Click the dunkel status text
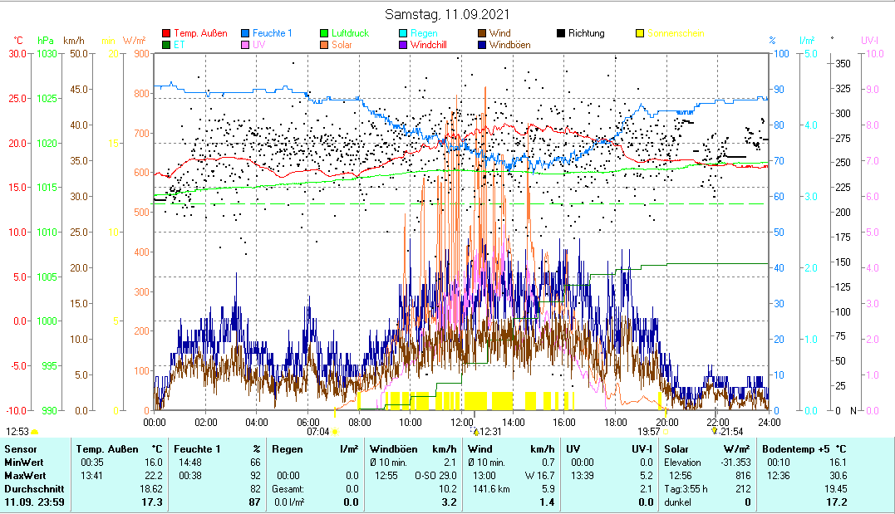This screenshot has height=514, width=895. click(x=677, y=502)
